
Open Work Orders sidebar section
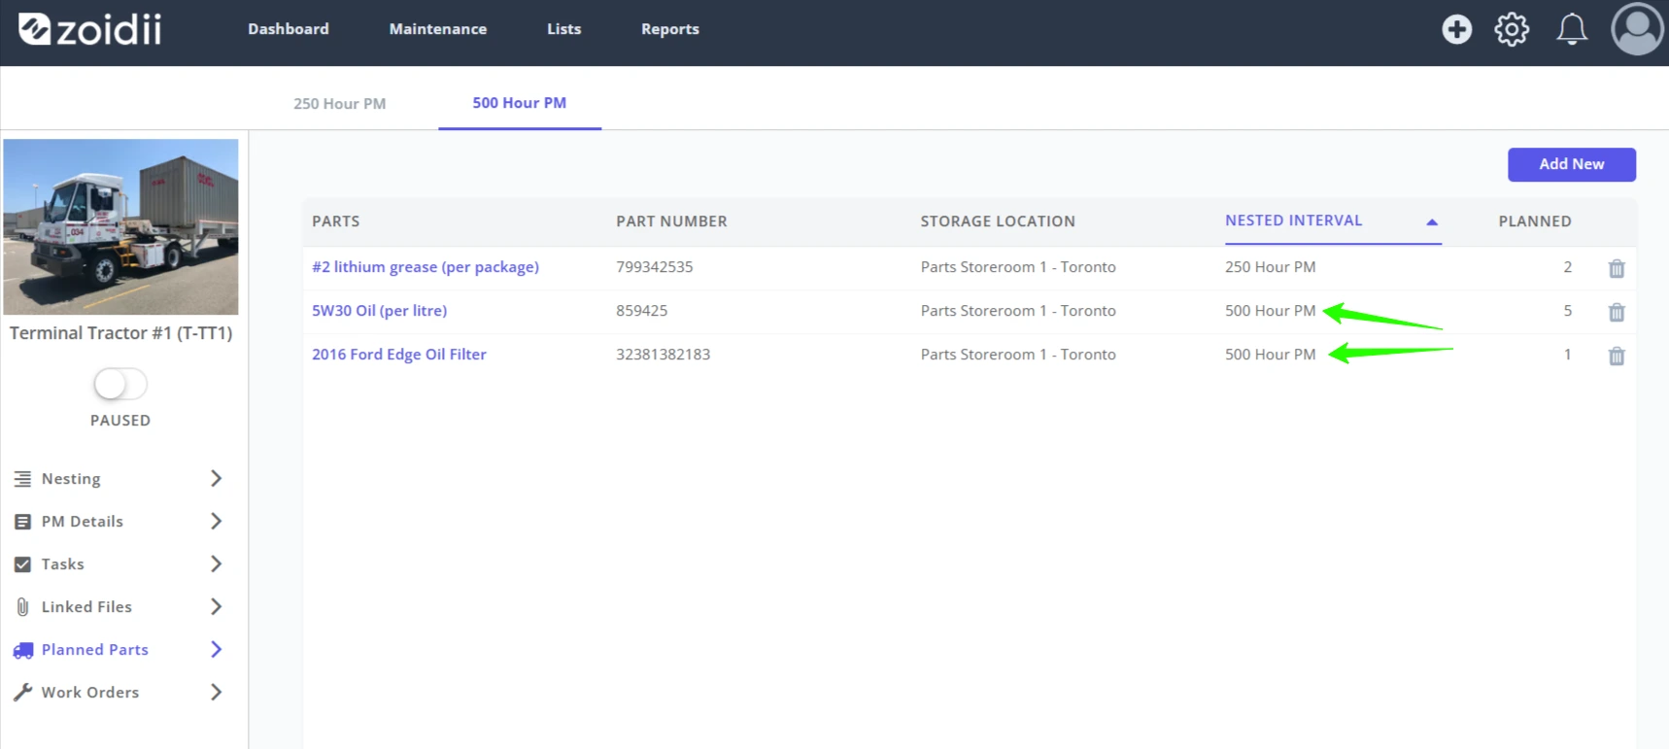(x=90, y=692)
